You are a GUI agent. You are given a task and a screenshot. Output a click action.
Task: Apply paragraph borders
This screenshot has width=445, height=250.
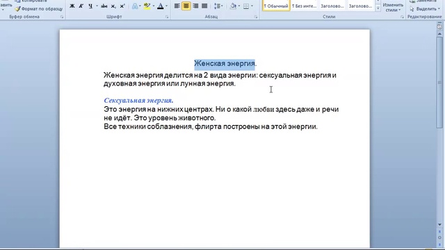(x=246, y=6)
